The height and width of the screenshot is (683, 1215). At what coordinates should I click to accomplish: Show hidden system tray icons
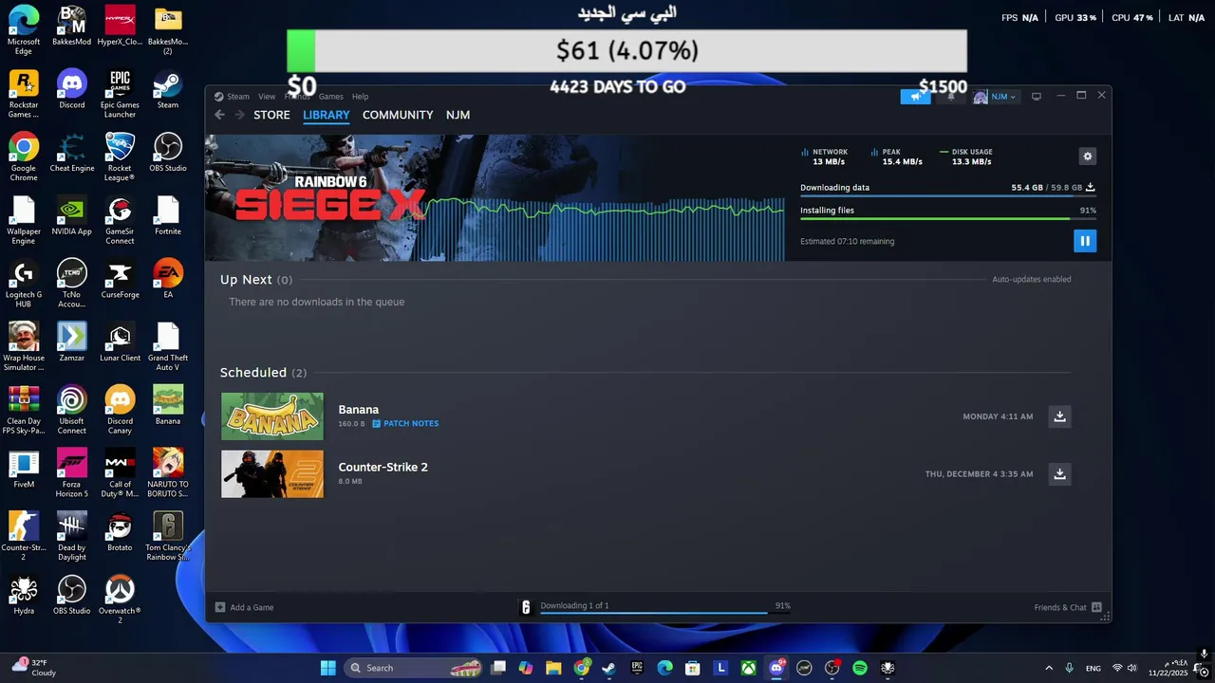1049,668
